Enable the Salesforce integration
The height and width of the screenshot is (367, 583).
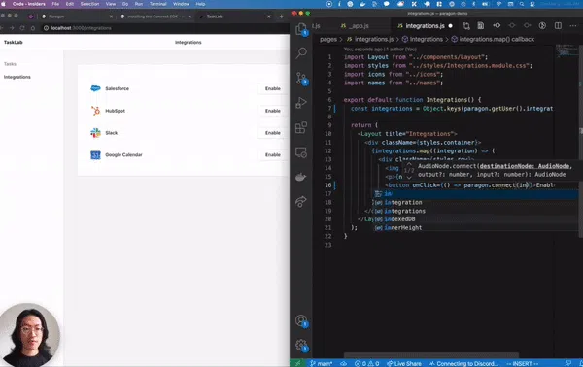(x=272, y=88)
